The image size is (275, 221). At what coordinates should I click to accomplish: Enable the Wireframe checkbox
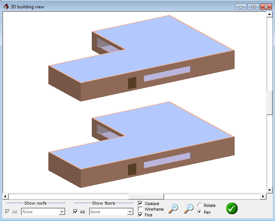point(140,209)
